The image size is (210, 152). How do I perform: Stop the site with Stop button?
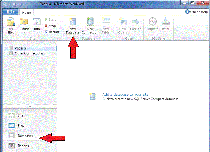click(50, 26)
